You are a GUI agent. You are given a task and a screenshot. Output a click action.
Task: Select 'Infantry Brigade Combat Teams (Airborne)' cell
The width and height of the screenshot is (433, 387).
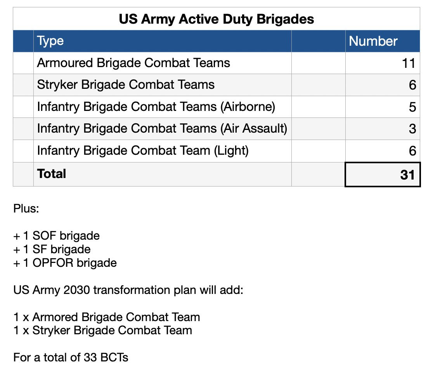(x=162, y=107)
